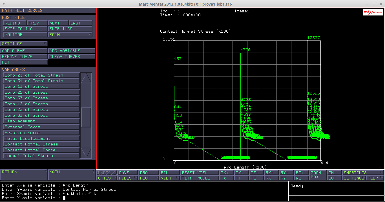Click the variables list scroll-down arrow
The width and height of the screenshot is (385, 202).
point(86,153)
